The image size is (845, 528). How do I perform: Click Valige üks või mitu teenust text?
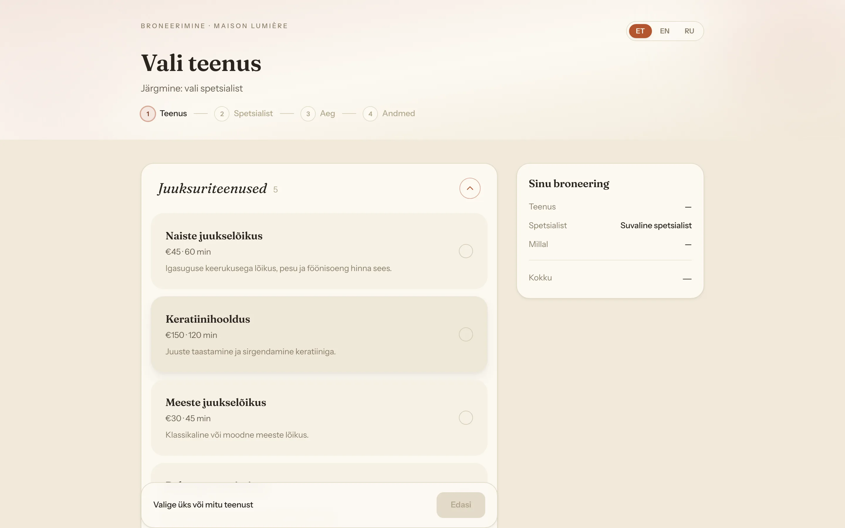pos(203,505)
